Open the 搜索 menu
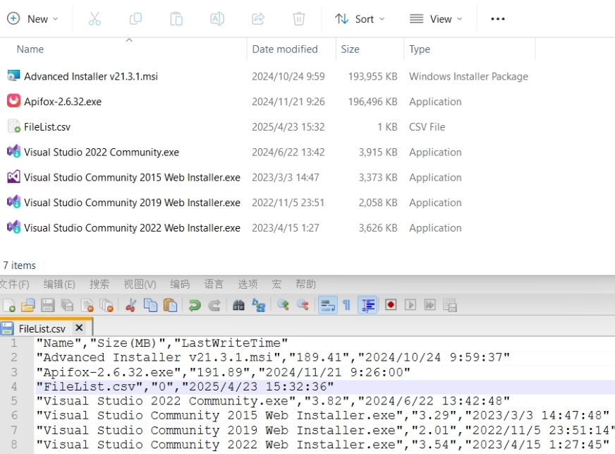The image size is (615, 454). click(x=99, y=284)
